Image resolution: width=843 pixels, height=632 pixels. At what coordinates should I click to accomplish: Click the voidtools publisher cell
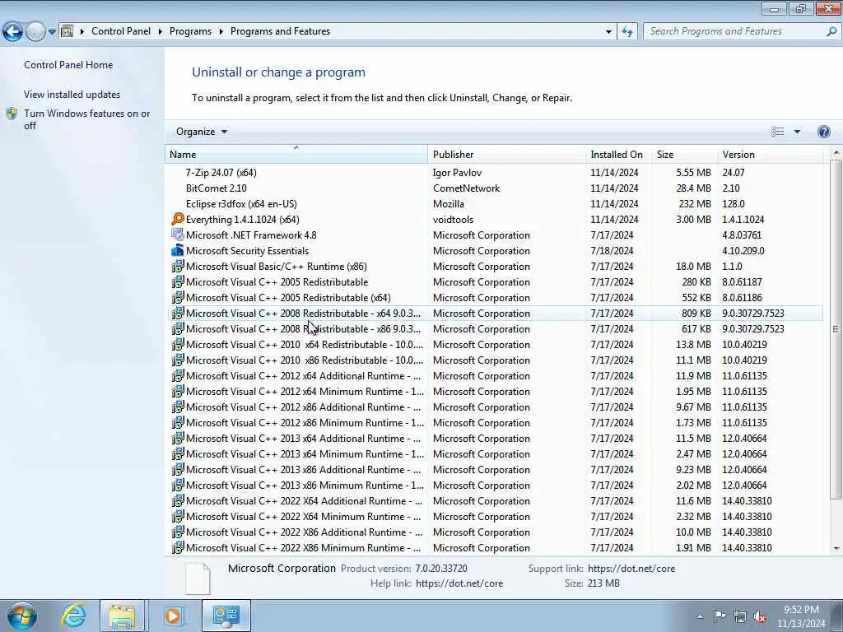click(x=454, y=220)
